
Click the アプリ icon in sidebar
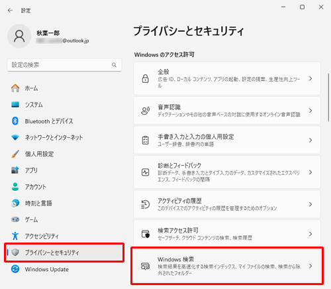[15, 170]
